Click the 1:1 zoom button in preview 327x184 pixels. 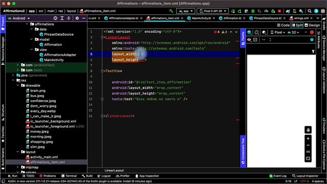[308, 152]
